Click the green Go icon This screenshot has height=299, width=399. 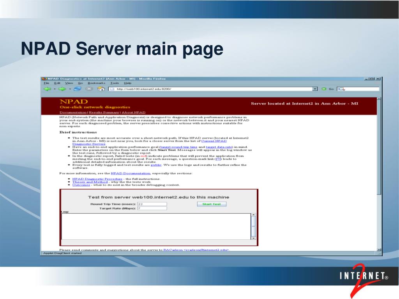pyautogui.click(x=324, y=89)
